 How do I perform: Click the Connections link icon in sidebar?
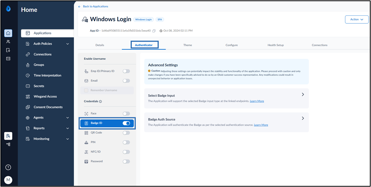pos(28,54)
